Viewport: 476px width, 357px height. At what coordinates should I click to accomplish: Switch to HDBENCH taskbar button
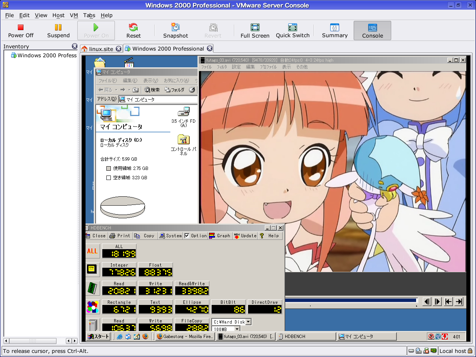click(306, 337)
